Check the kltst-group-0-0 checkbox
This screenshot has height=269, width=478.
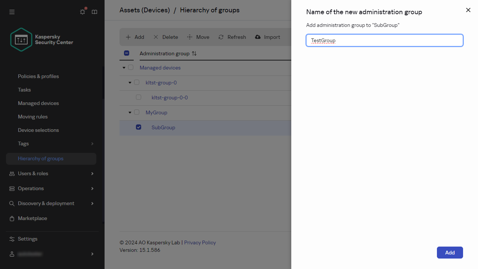coord(139,97)
